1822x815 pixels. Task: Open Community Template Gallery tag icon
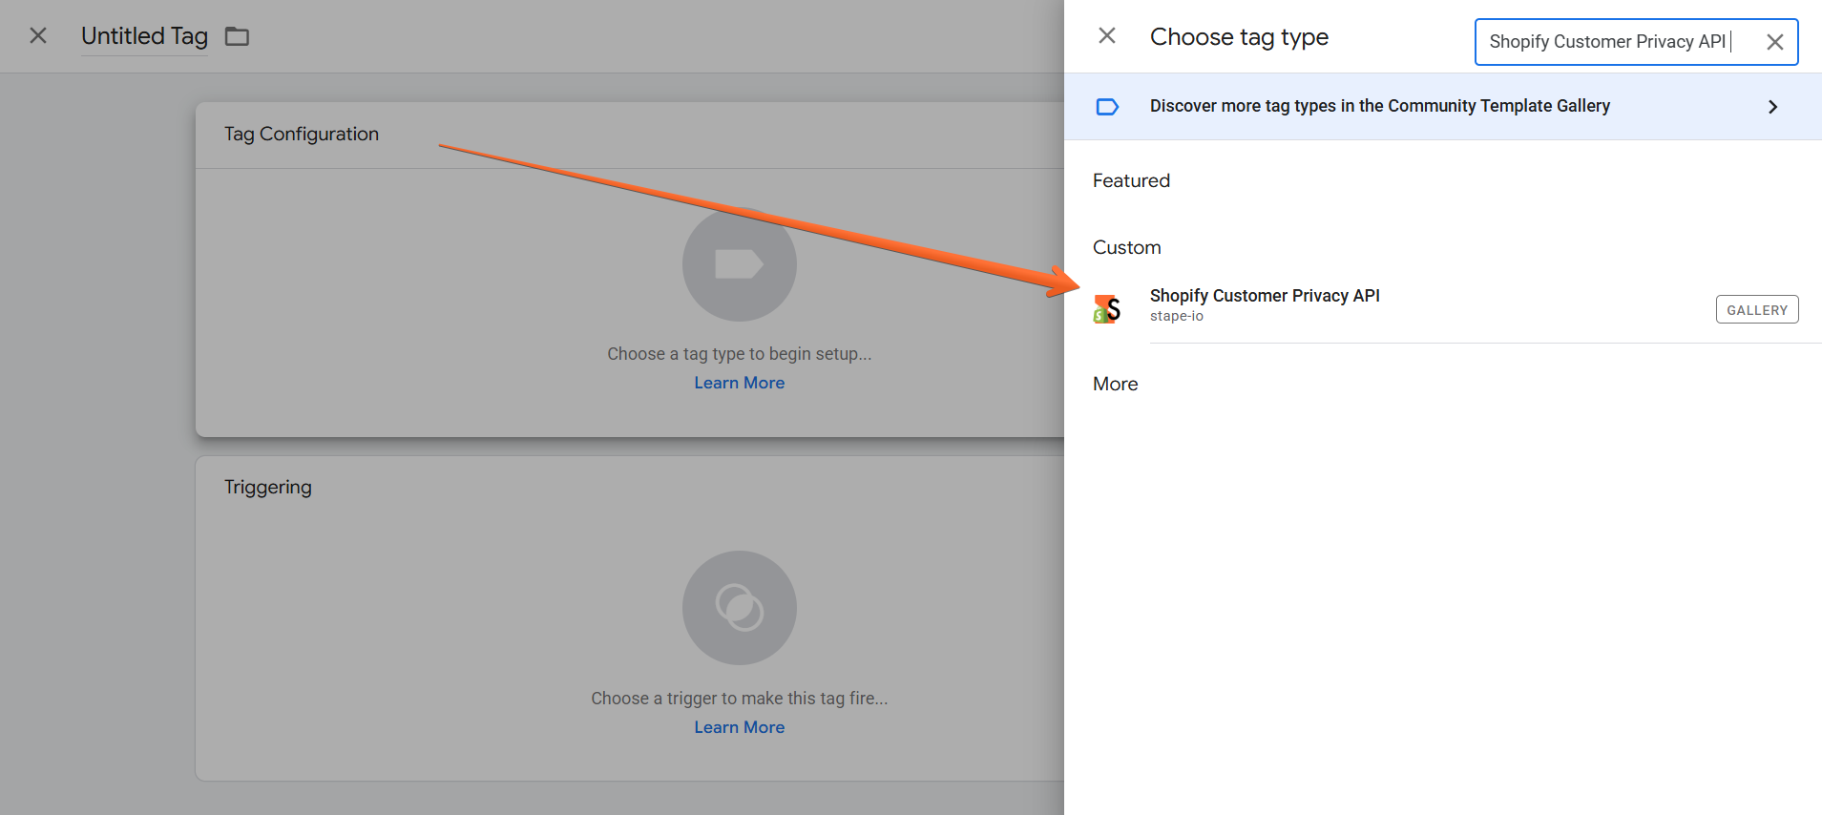click(x=1107, y=107)
